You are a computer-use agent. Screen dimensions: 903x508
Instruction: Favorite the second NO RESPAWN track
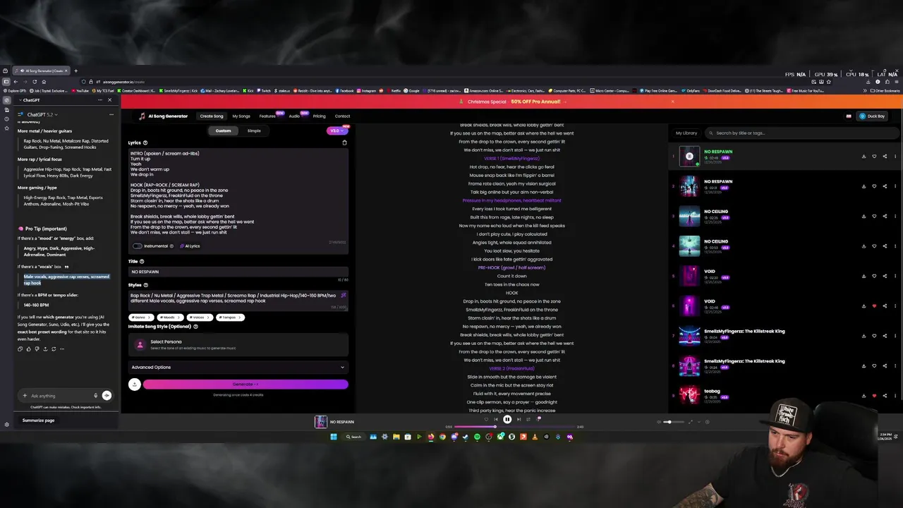[x=874, y=186]
